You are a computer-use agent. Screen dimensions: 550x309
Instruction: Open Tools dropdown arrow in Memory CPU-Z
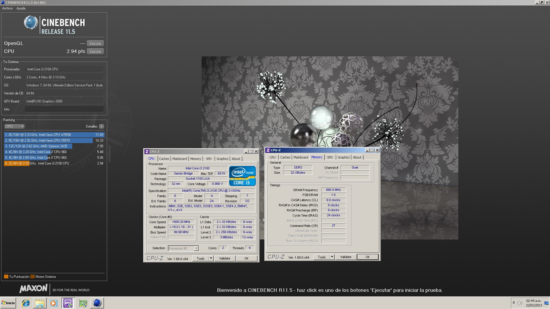332,257
